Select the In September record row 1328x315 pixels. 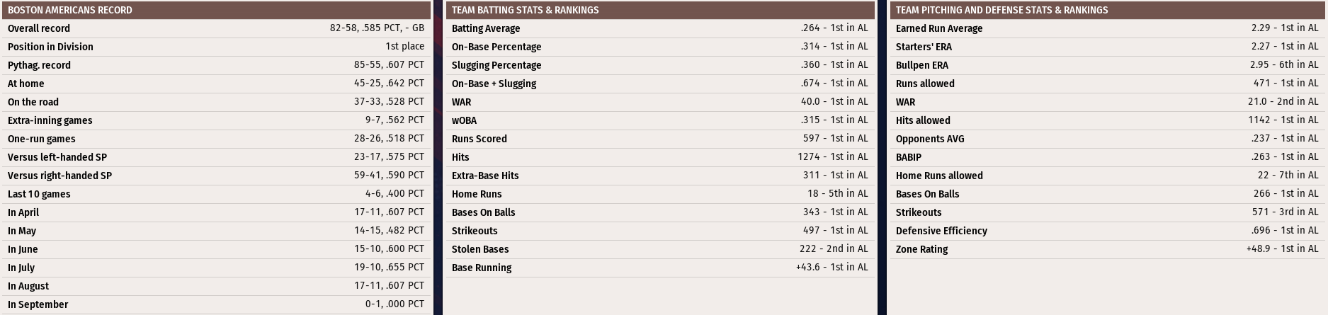pos(215,304)
